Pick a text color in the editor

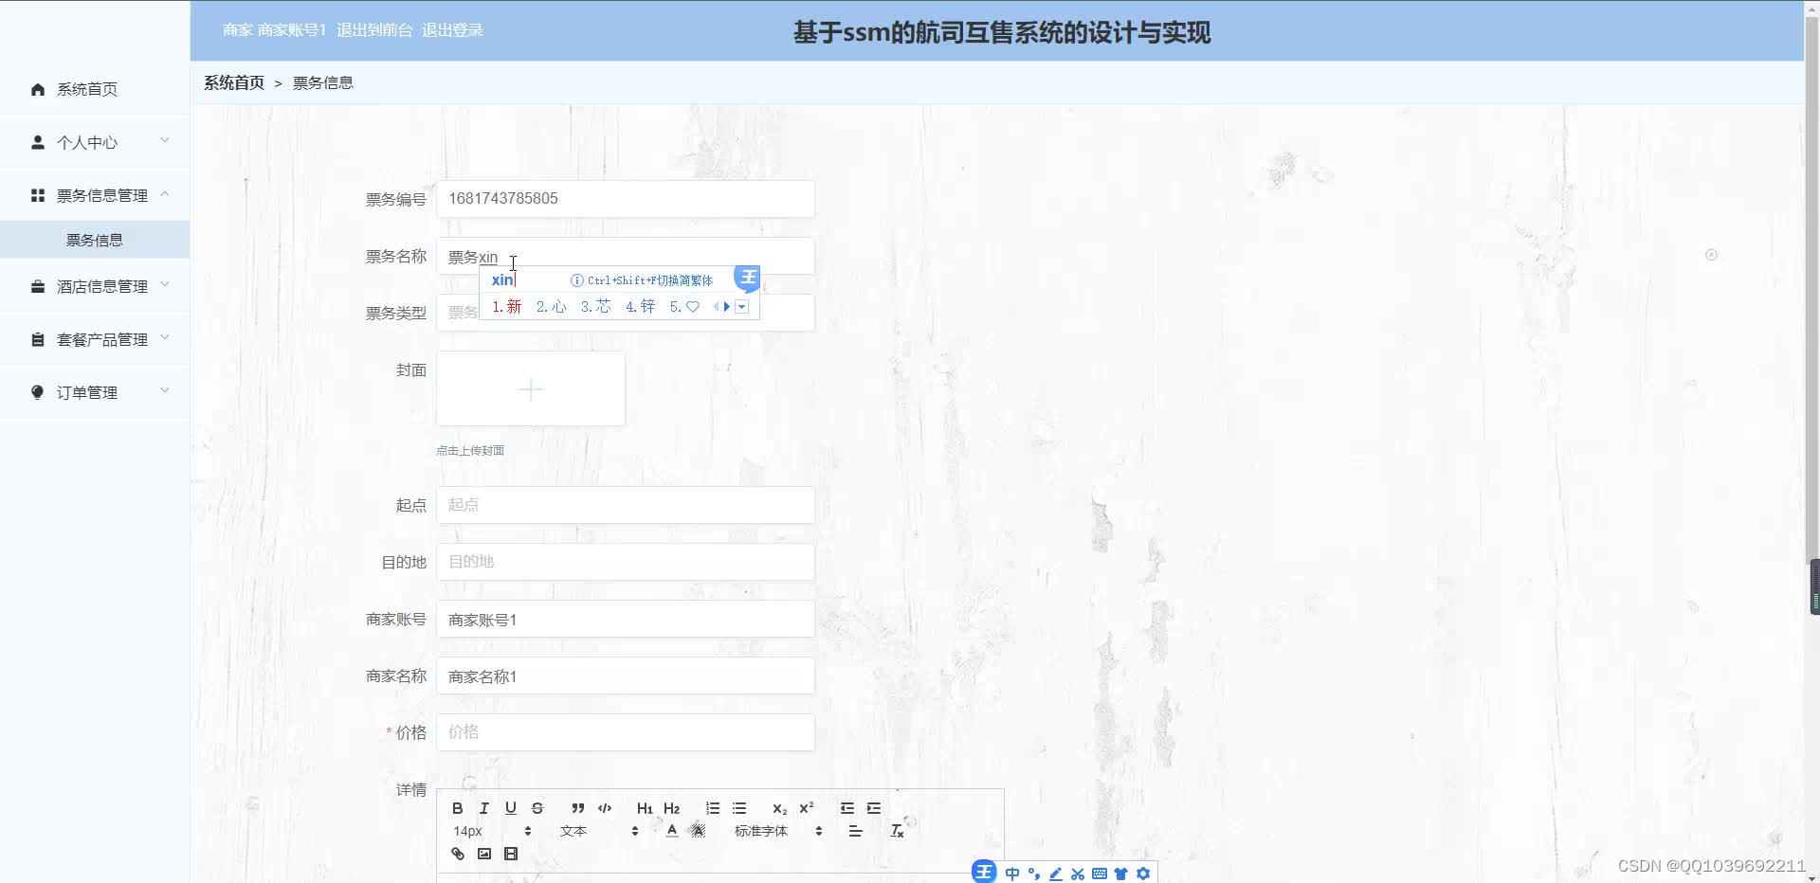pos(671,831)
